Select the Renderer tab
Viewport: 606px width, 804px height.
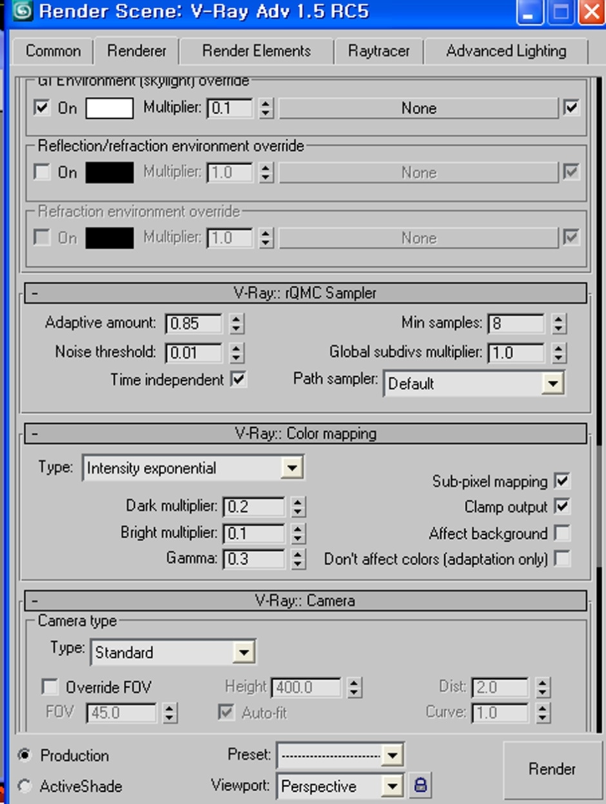click(137, 51)
